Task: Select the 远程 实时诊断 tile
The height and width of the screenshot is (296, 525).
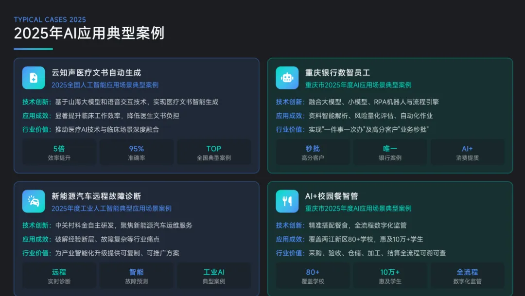Action: [x=59, y=276]
